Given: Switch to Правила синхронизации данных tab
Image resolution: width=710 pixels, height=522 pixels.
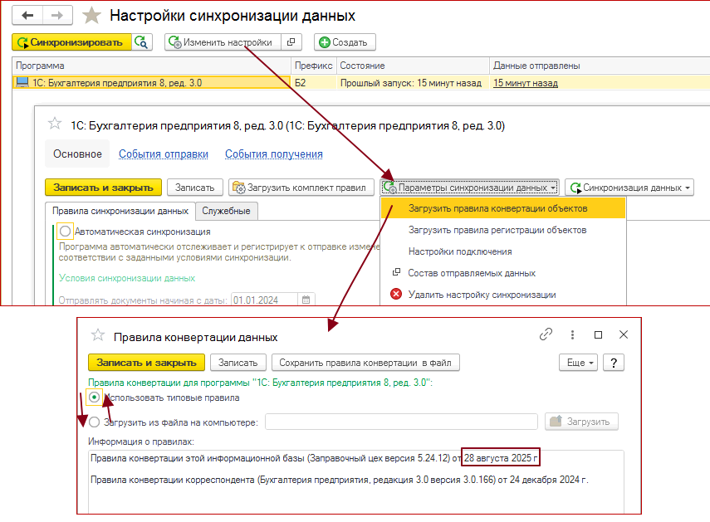Looking at the screenshot, I should [x=120, y=211].
